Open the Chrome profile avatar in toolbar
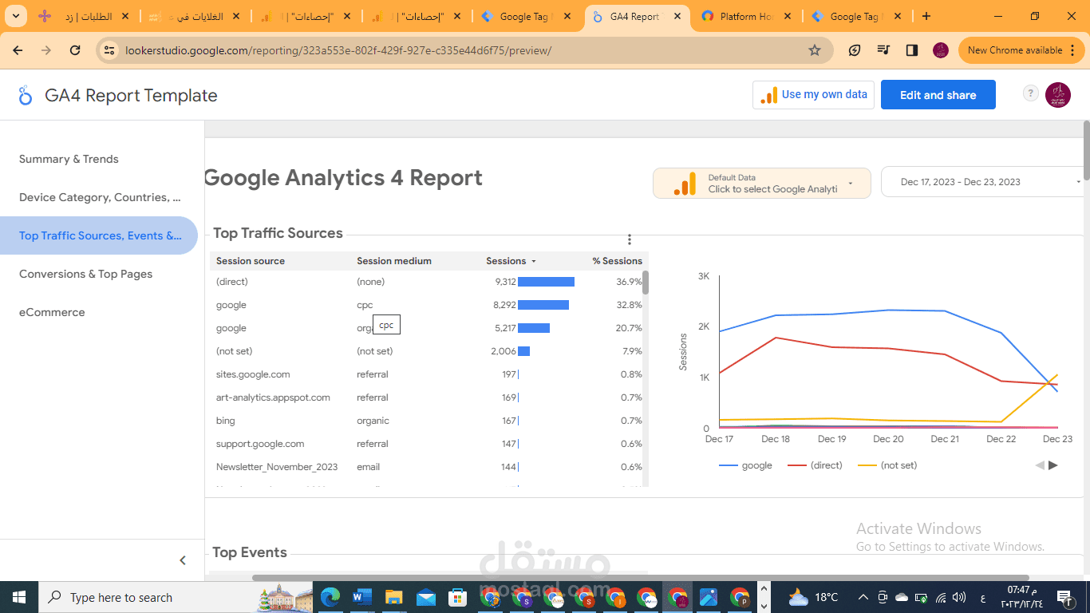This screenshot has height=613, width=1090. pyautogui.click(x=941, y=50)
